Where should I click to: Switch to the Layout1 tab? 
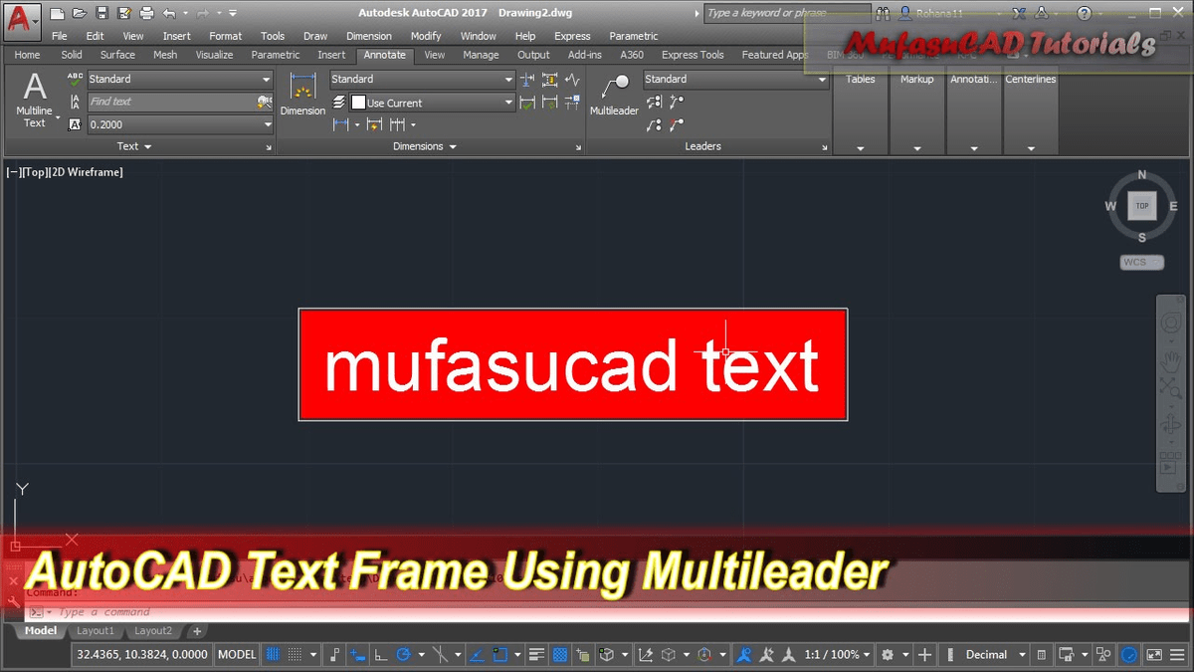[x=96, y=631]
